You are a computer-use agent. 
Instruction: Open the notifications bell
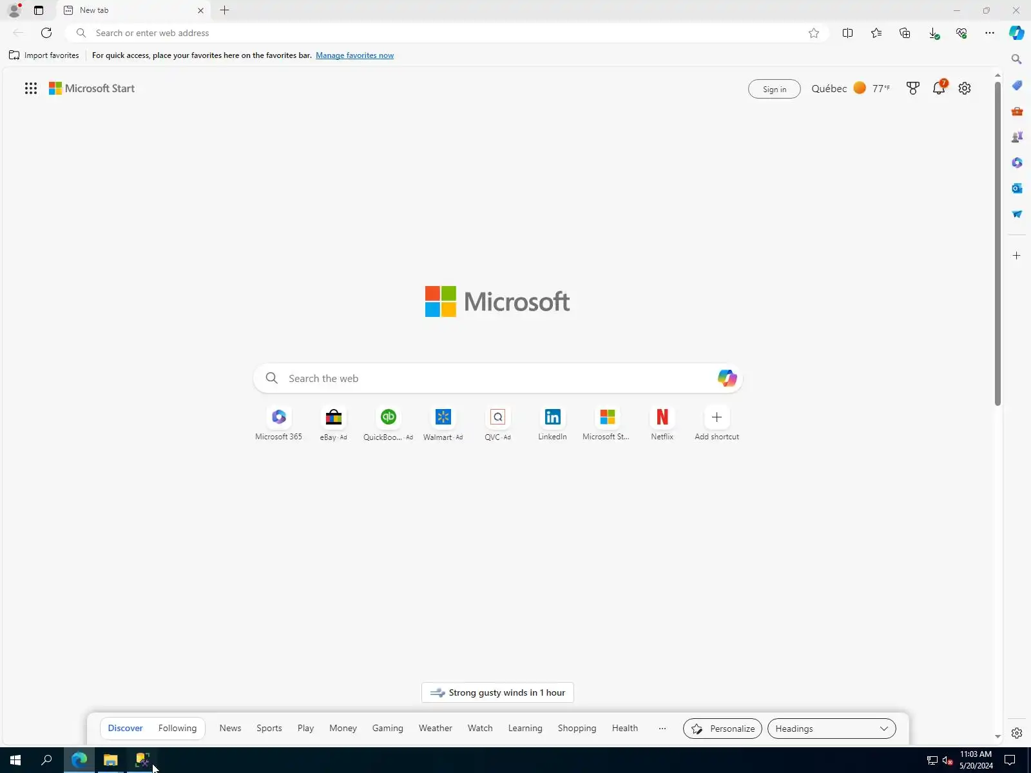[939, 88]
